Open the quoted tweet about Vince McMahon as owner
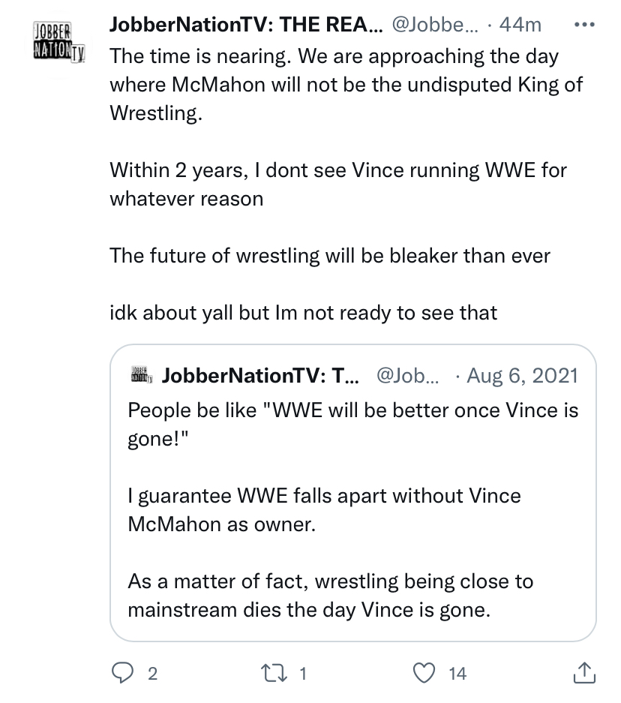This screenshot has height=703, width=621. point(352,510)
